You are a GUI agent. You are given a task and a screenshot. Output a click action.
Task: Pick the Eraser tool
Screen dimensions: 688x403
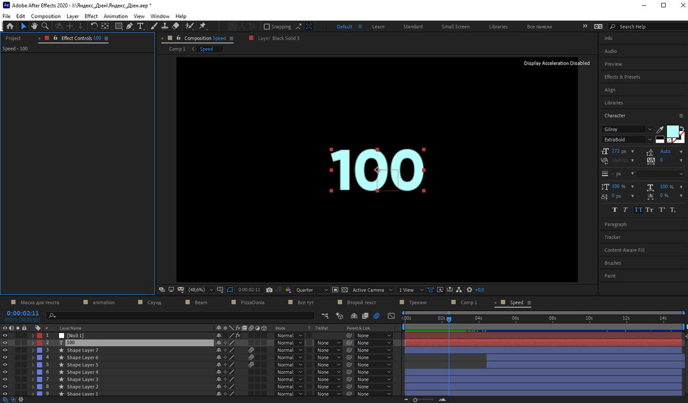click(175, 26)
